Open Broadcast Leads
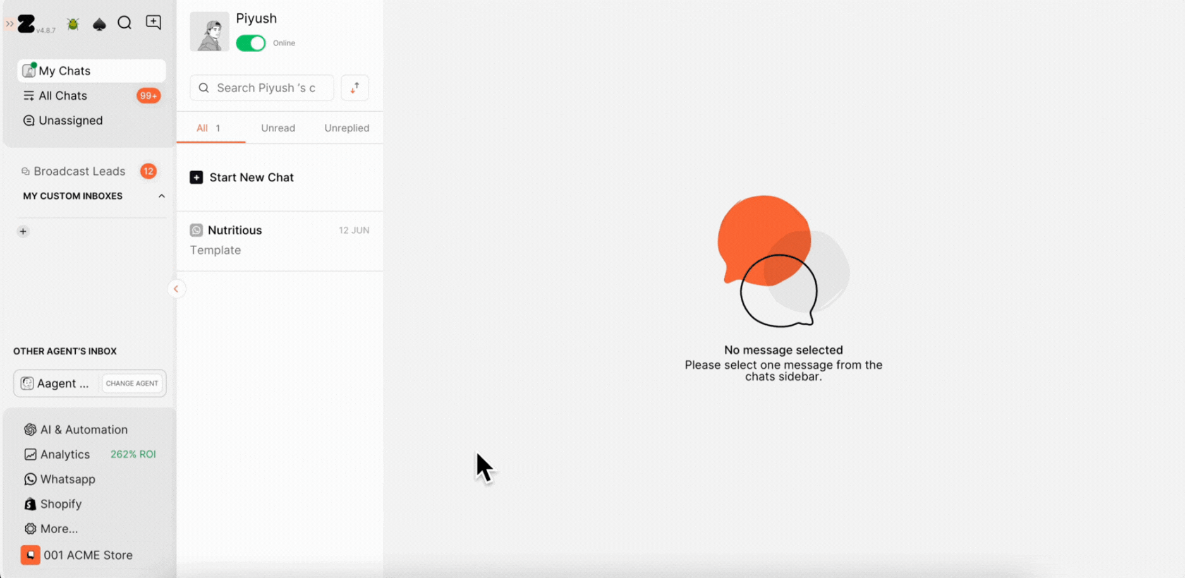 coord(79,171)
